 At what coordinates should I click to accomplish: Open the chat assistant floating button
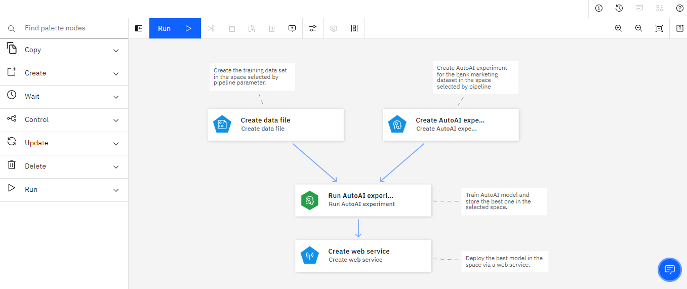(670, 269)
